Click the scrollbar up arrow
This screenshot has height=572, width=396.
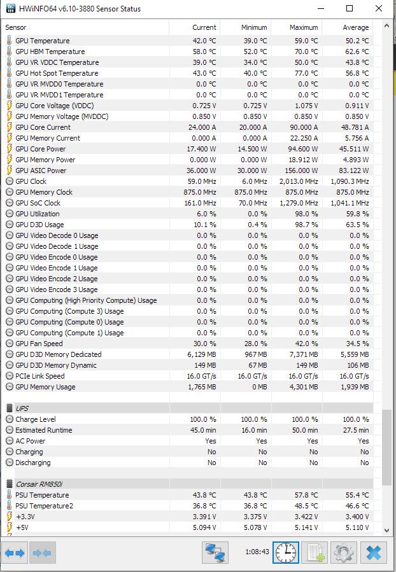[386, 26]
